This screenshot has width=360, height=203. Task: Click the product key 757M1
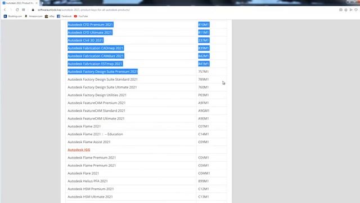[x=204, y=72]
